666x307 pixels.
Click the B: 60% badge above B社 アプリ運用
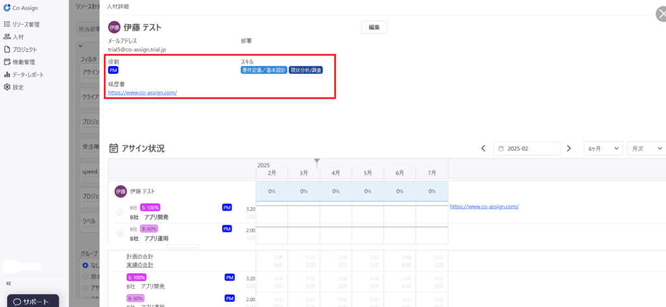click(x=149, y=228)
